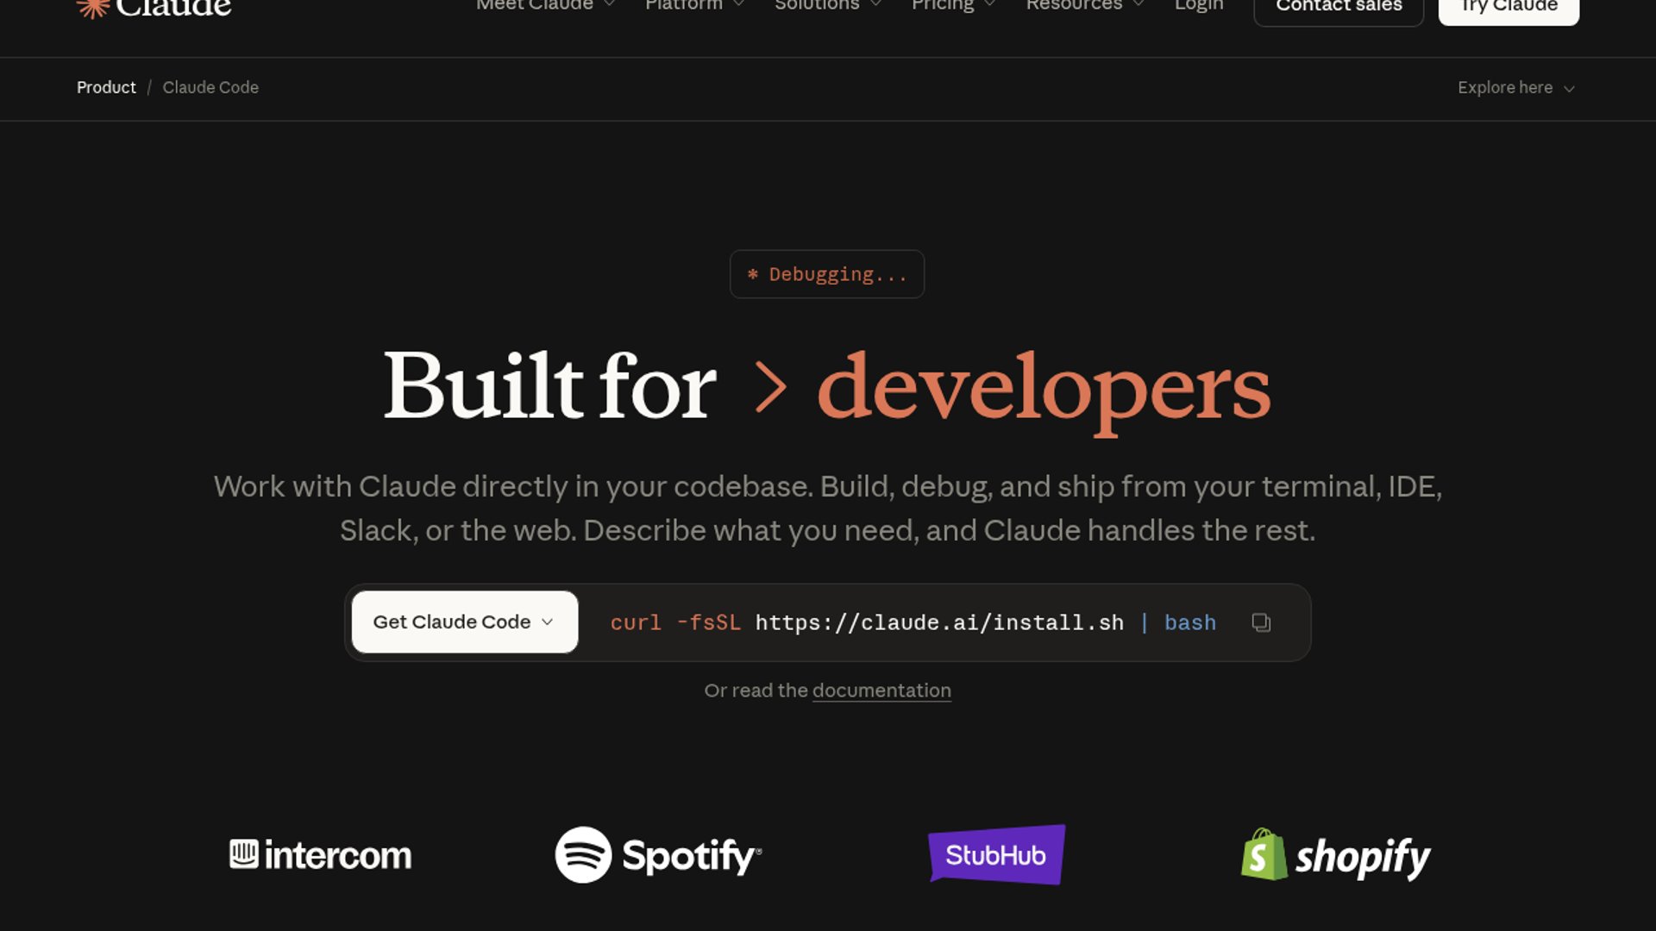Open the documentation link
The height and width of the screenshot is (931, 1656).
pos(881,690)
